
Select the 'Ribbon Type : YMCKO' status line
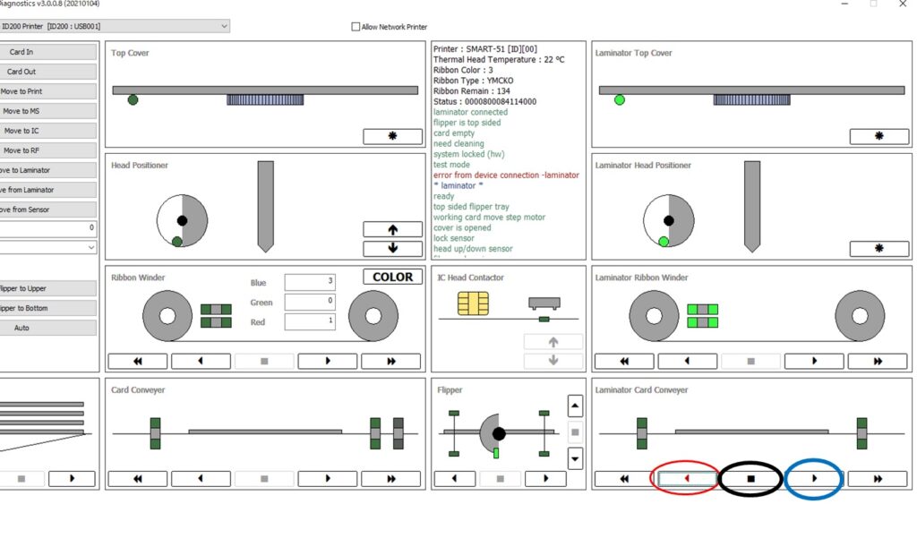473,80
